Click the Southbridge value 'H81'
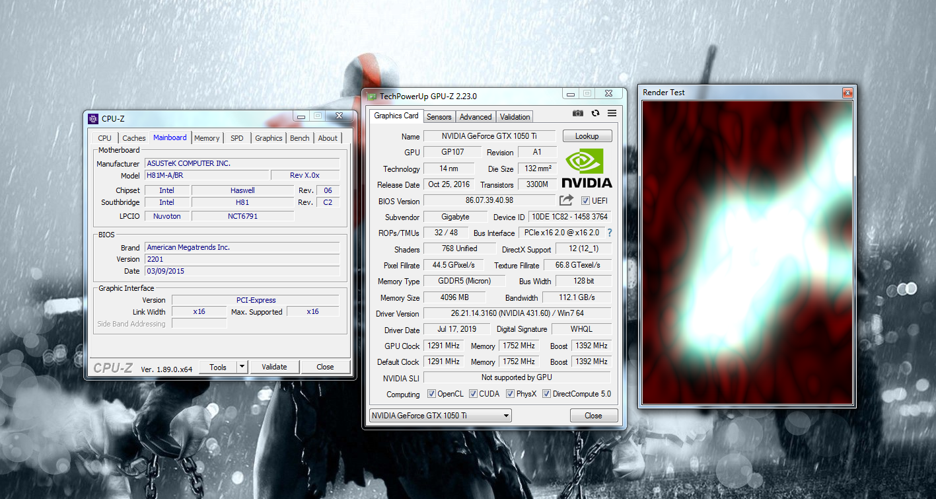Image resolution: width=936 pixels, height=499 pixels. (x=242, y=202)
